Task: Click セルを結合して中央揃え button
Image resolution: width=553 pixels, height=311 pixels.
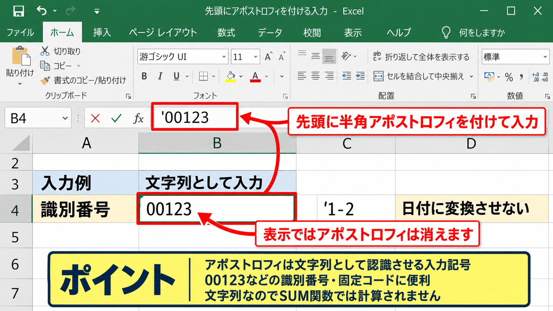Action: coord(419,76)
